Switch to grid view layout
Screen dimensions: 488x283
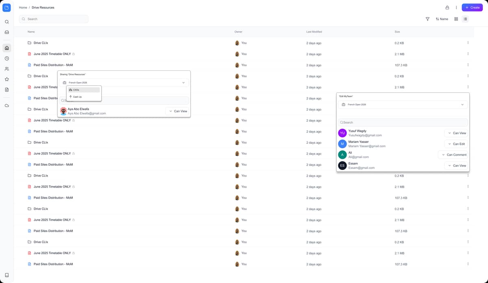pos(456,19)
